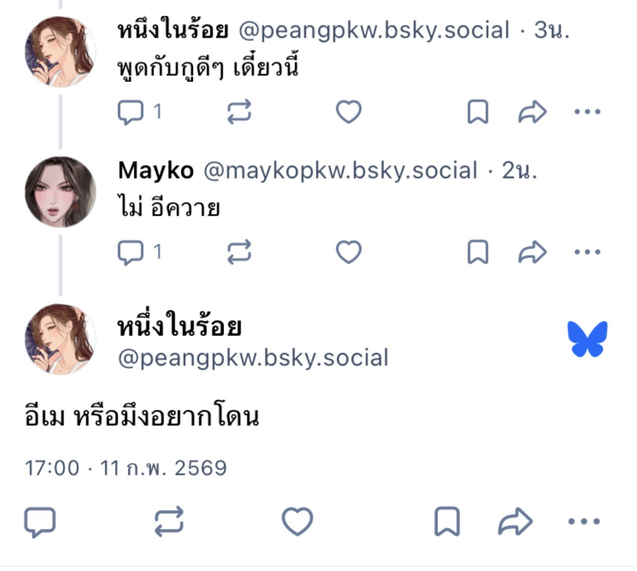The width and height of the screenshot is (637, 571).
Task: Like Mayko's post
Action: coord(349,252)
